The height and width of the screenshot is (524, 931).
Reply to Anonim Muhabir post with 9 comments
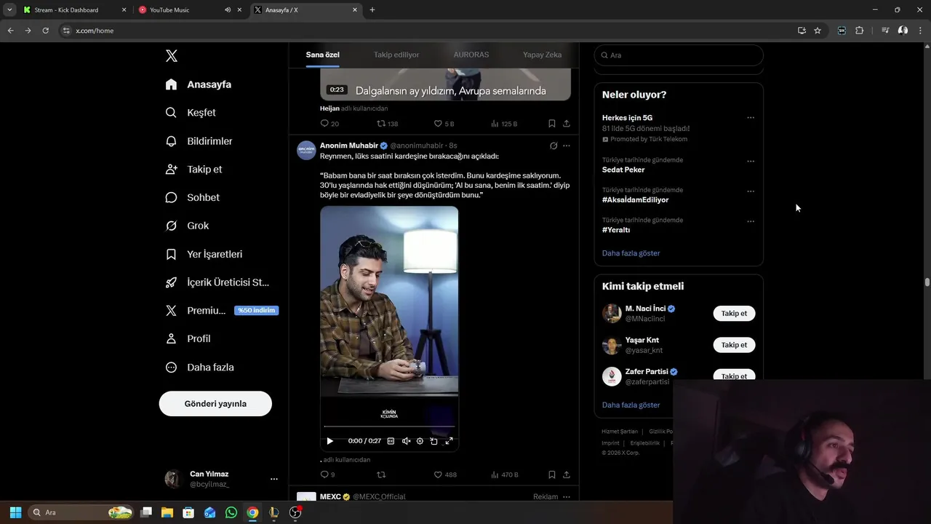(x=327, y=475)
